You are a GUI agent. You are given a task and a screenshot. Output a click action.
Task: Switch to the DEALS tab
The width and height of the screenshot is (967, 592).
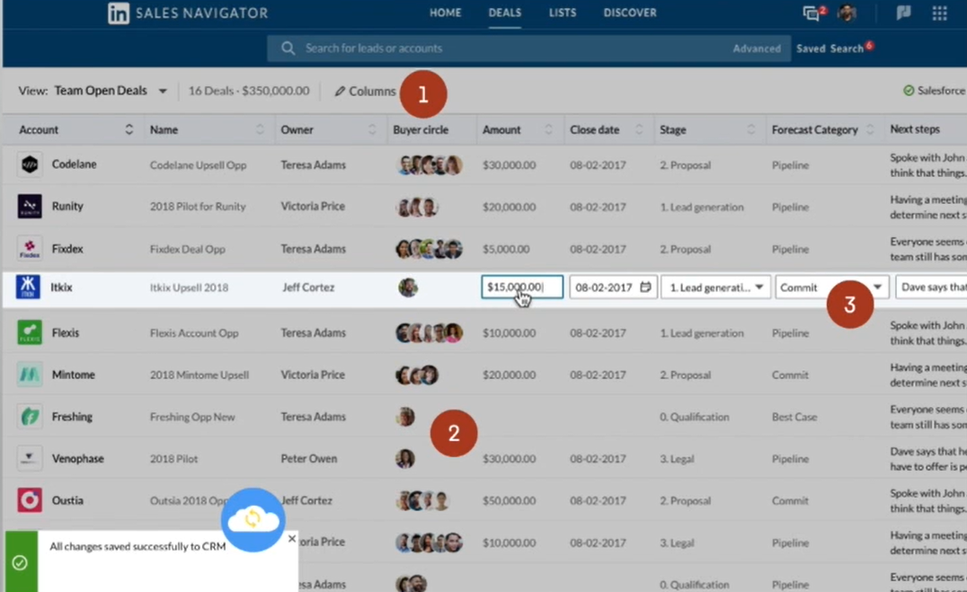pyautogui.click(x=504, y=13)
